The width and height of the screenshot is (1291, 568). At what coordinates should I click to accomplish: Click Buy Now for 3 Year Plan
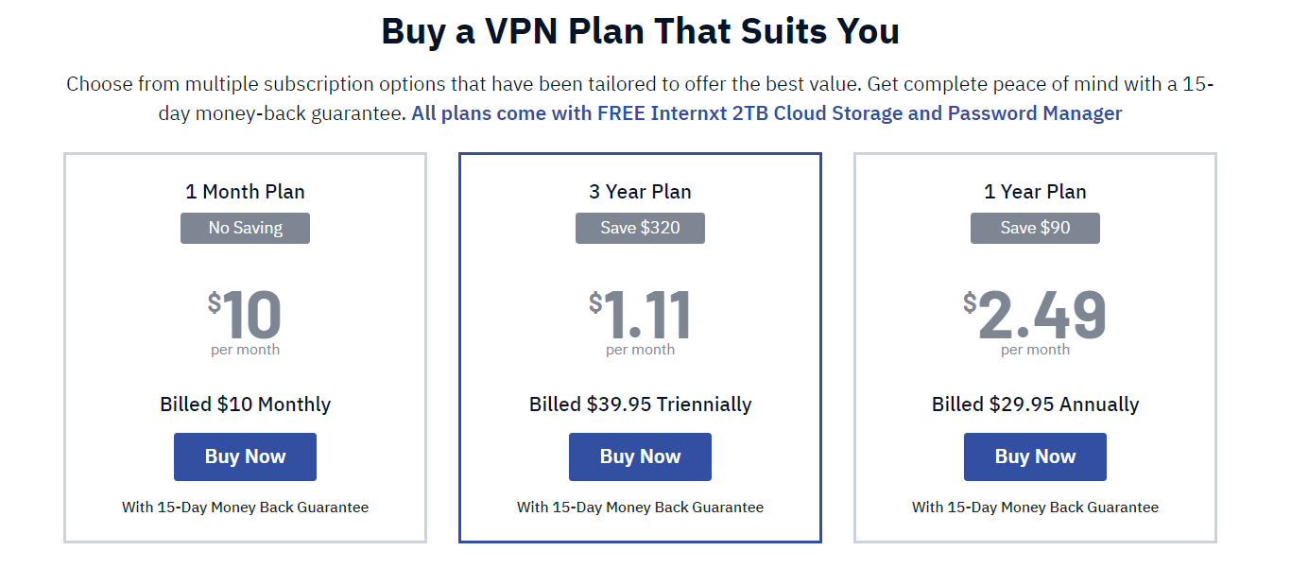pos(640,456)
